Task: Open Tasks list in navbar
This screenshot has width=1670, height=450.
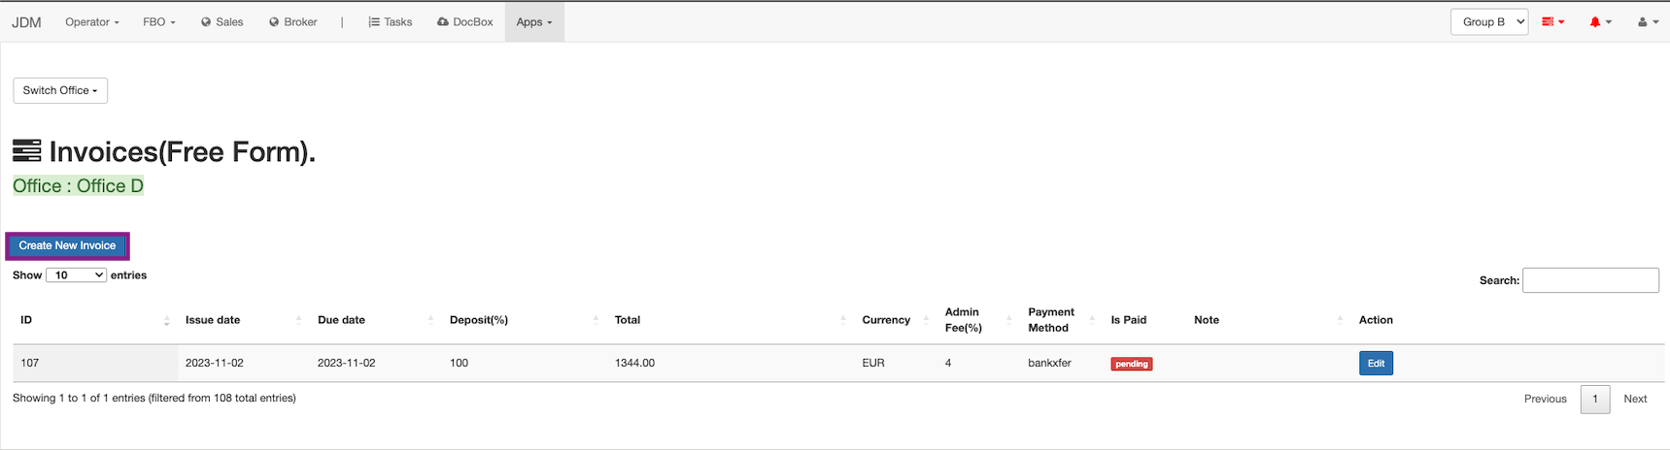Action: tap(390, 22)
